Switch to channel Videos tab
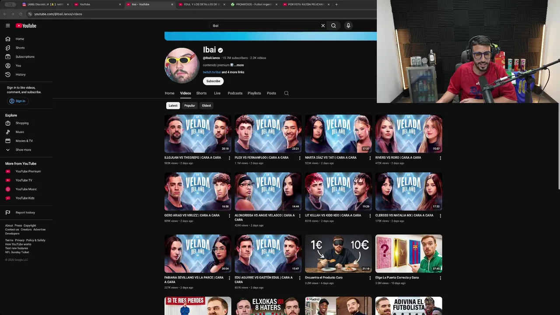 point(185,93)
